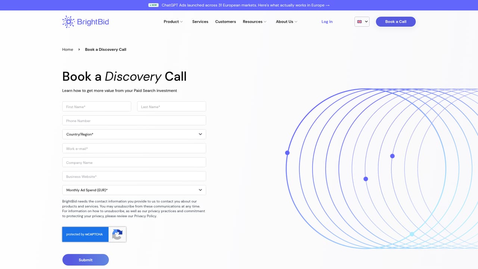
Task: Go to Home via breadcrumb
Action: [68, 49]
